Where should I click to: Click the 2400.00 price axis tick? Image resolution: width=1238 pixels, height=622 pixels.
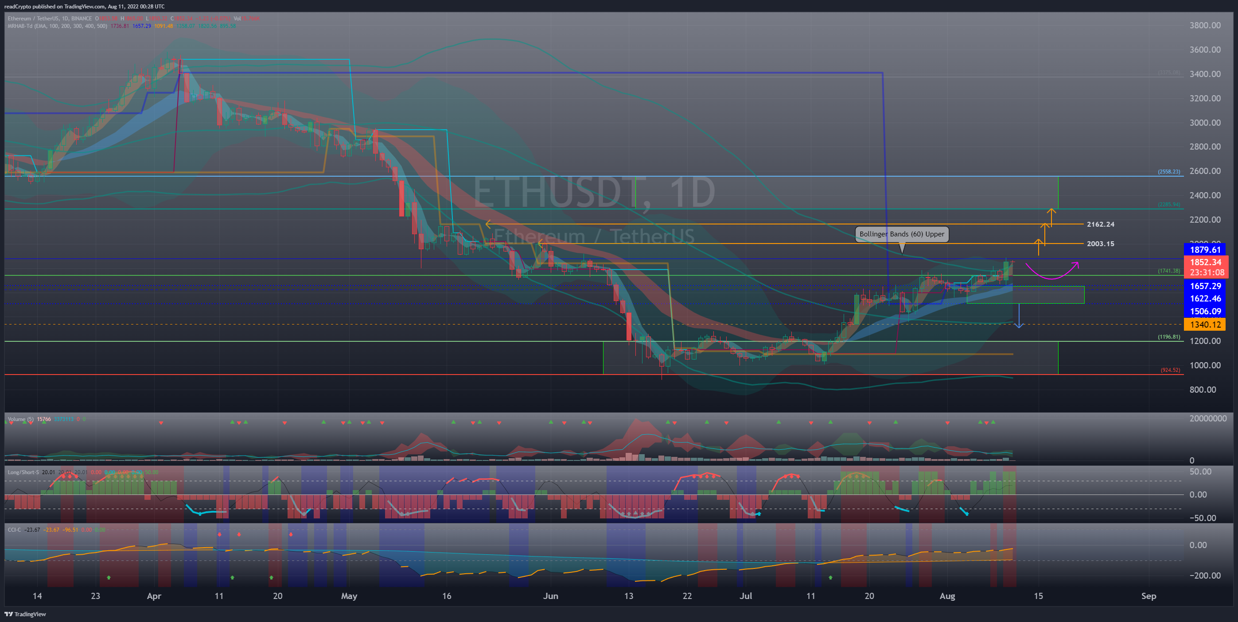(1205, 195)
